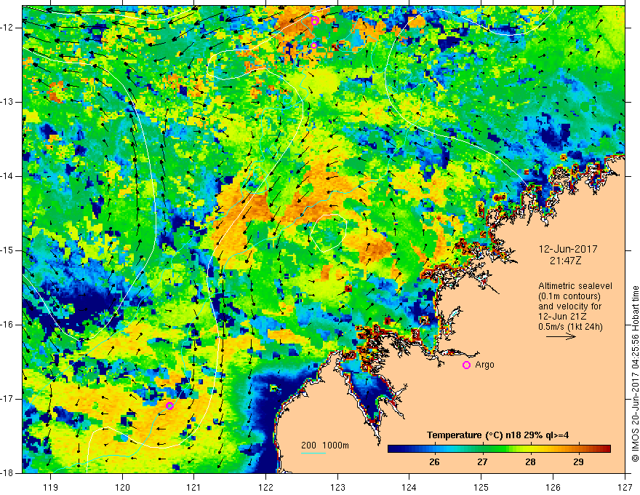Click the 'Altimetric sealevel' legend text

click(575, 286)
